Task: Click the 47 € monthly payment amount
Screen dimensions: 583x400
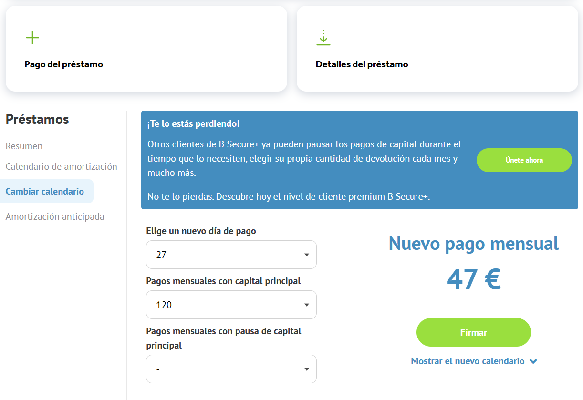Action: (x=473, y=279)
